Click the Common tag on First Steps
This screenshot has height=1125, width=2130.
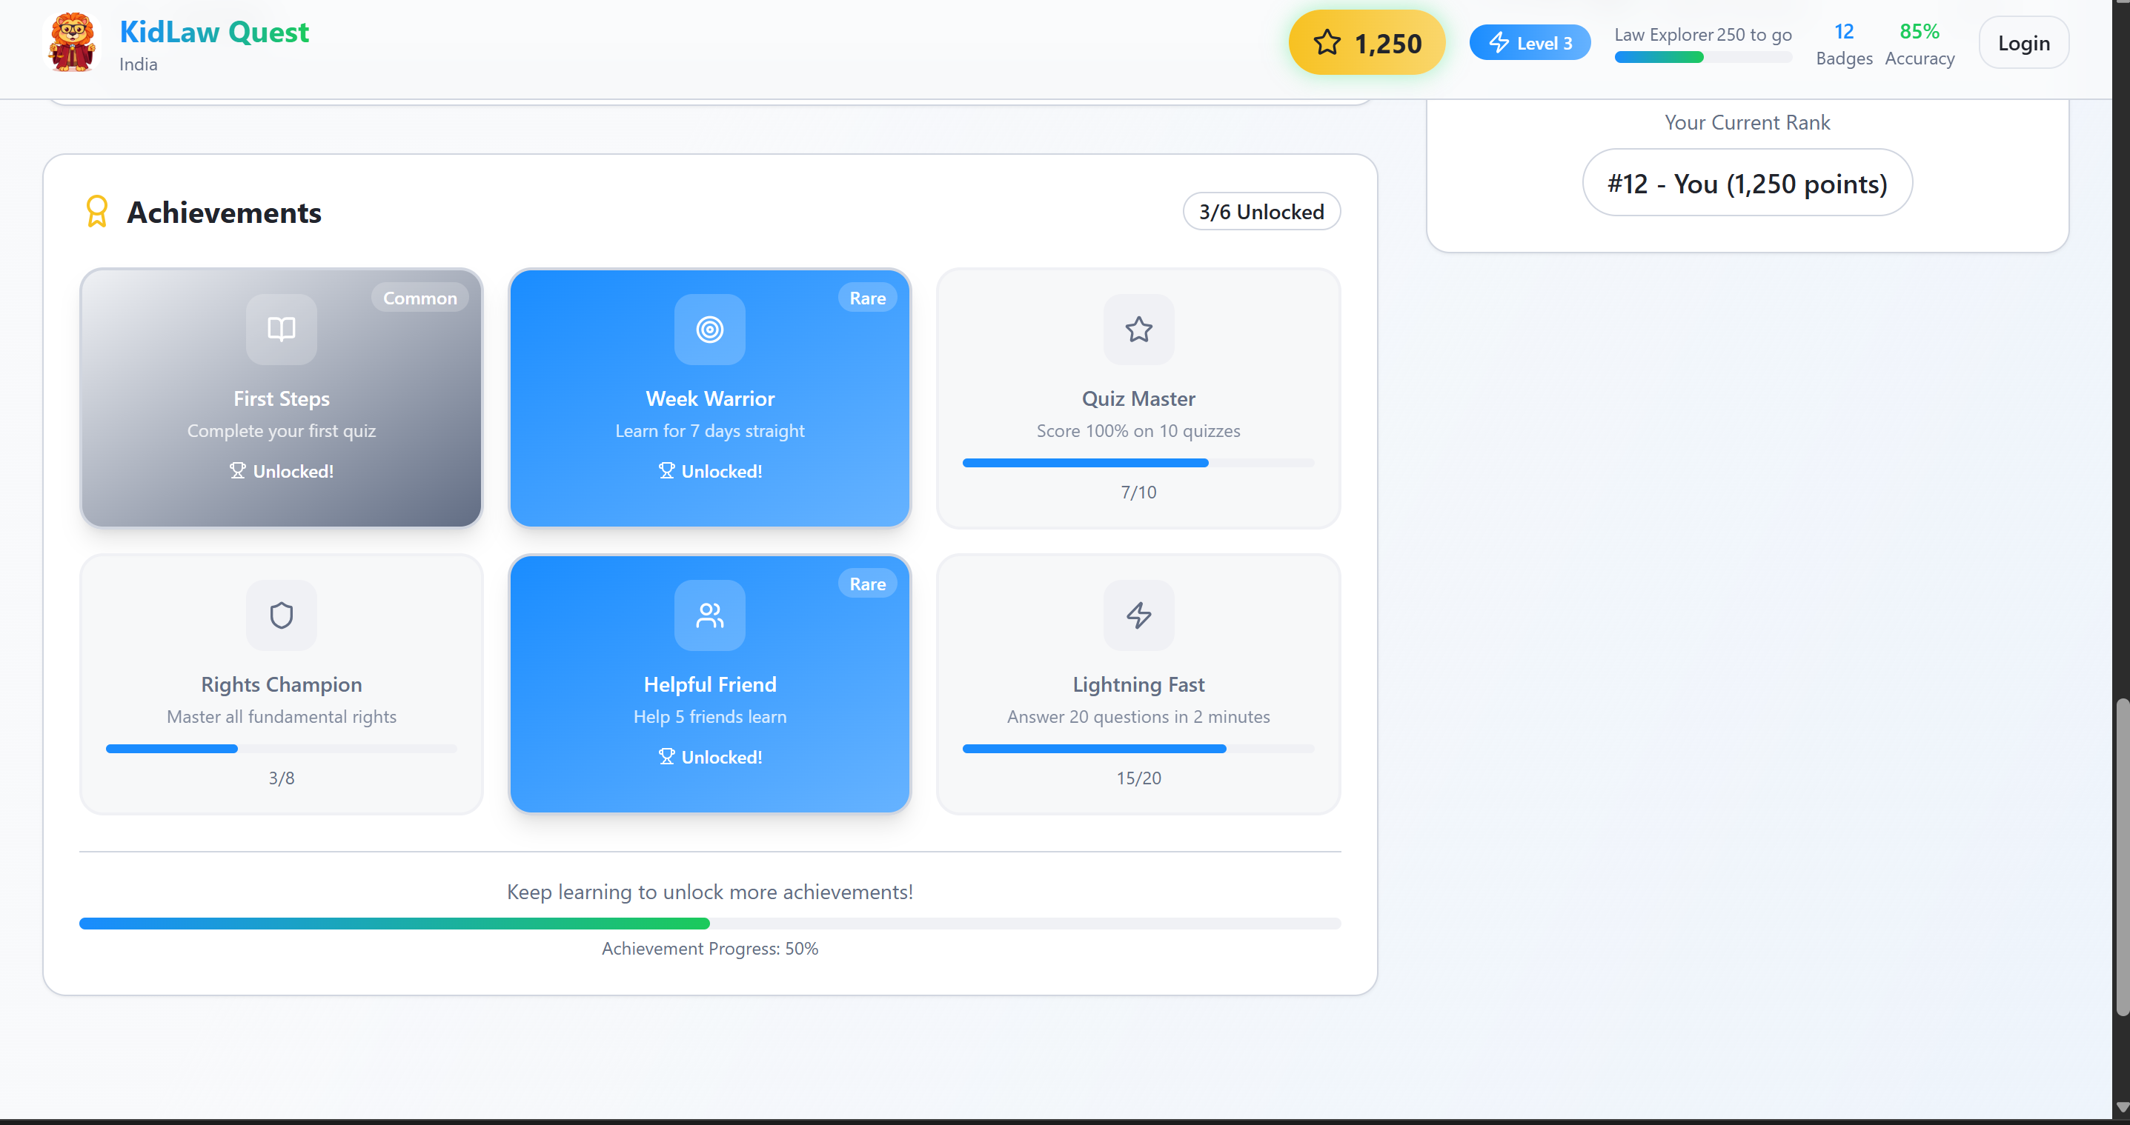coord(419,298)
